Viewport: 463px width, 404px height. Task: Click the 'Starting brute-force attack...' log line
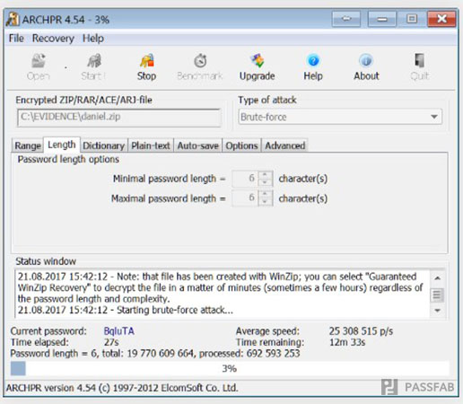click(x=126, y=310)
